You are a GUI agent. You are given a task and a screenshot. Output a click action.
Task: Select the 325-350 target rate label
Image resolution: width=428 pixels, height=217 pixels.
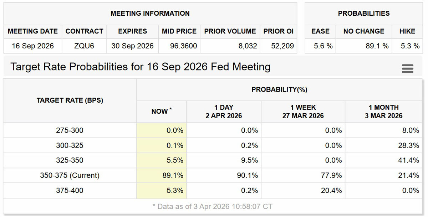point(70,160)
